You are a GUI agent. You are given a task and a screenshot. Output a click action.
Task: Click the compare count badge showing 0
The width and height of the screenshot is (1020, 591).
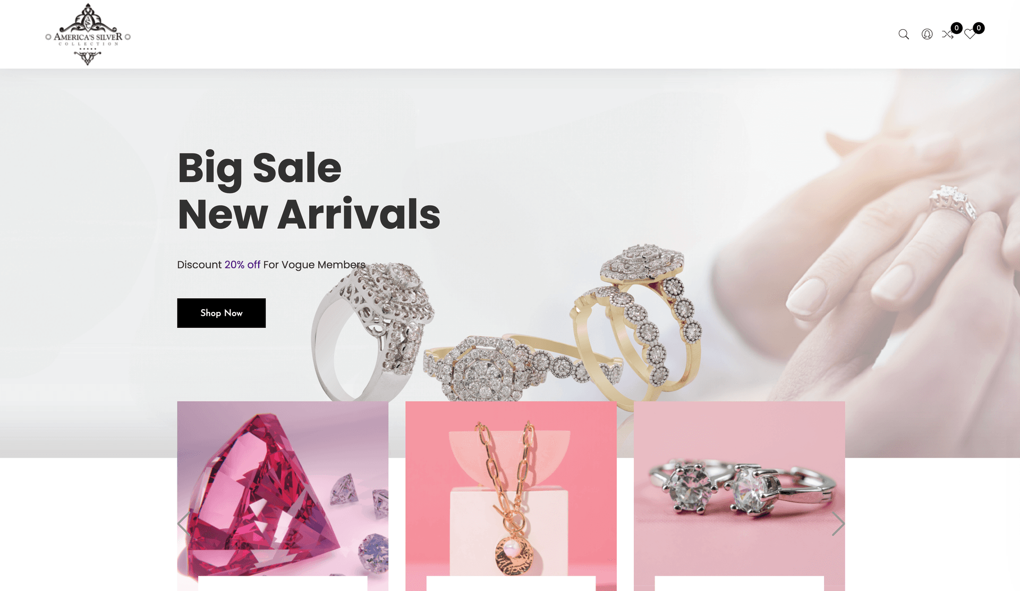click(x=956, y=28)
